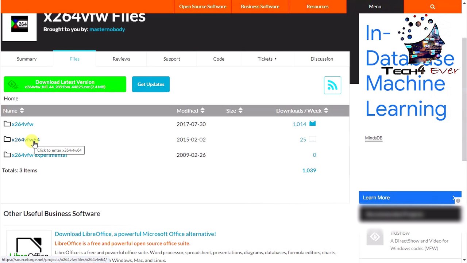Screen dimensions: 467x263
Task: Click the search magnifier icon in header
Action: tap(432, 7)
